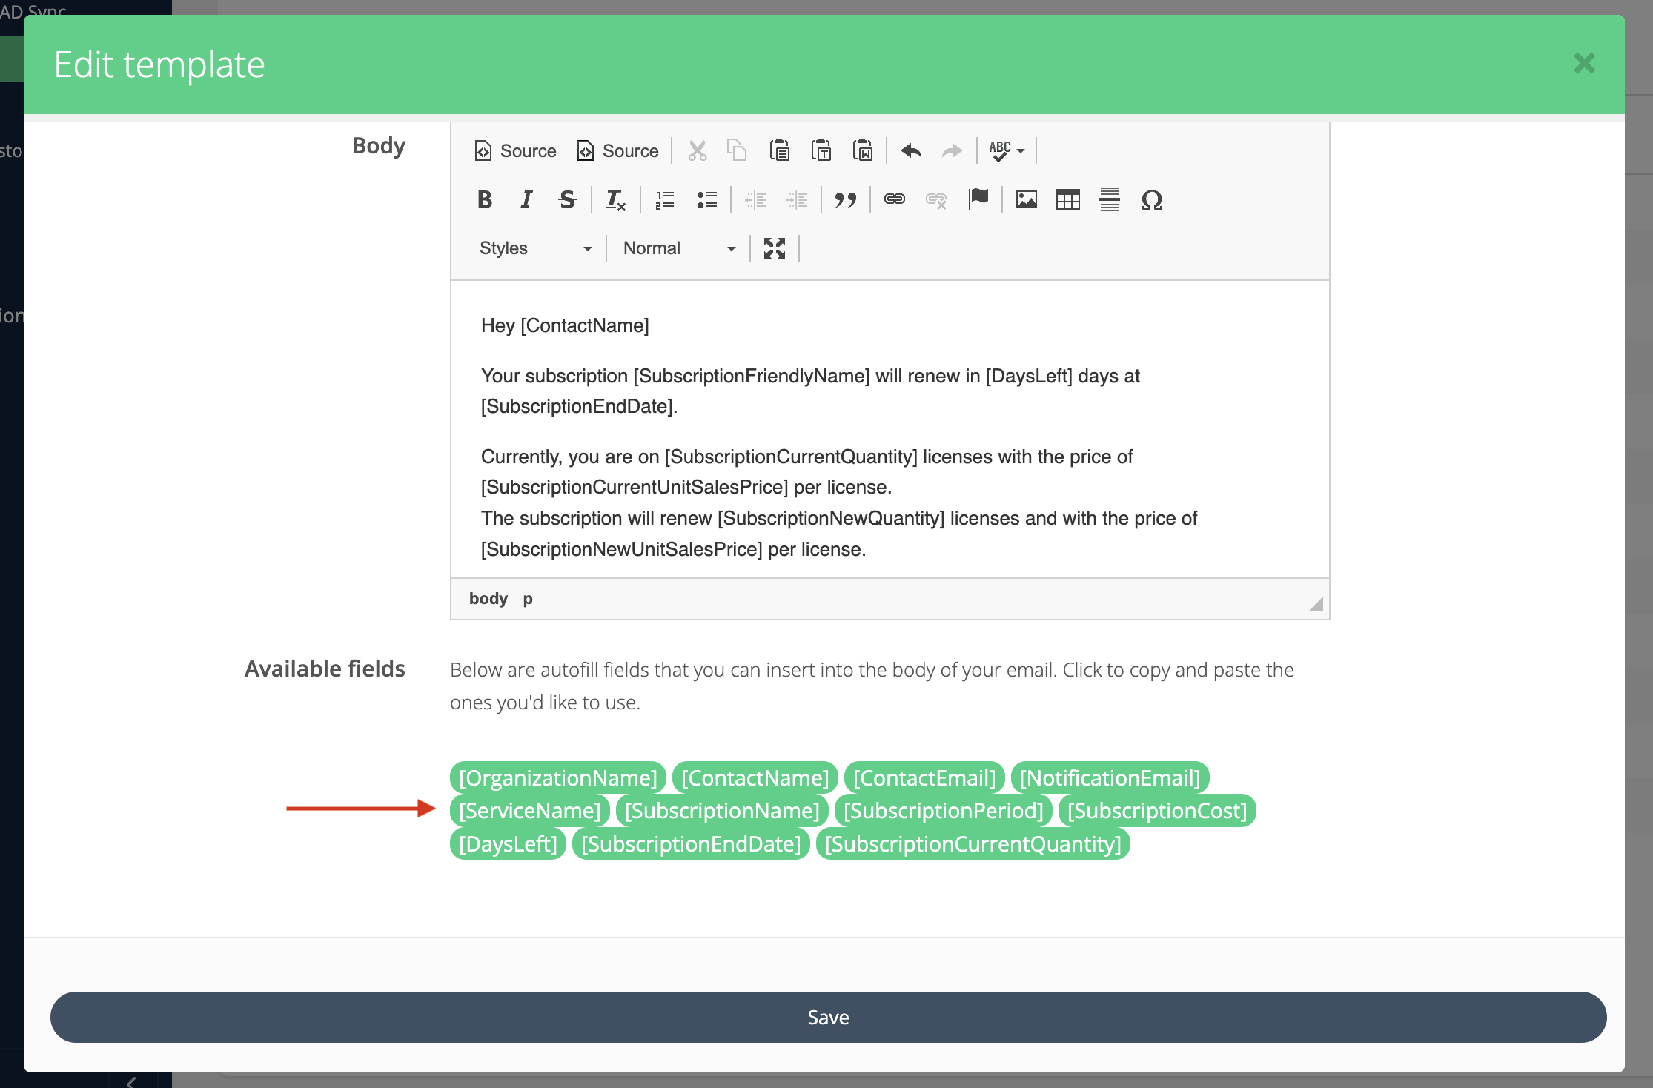Save the edited template
The width and height of the screenshot is (1653, 1088).
[828, 1017]
